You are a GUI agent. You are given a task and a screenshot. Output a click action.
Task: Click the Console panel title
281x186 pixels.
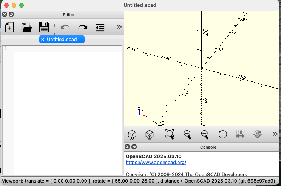point(208,147)
